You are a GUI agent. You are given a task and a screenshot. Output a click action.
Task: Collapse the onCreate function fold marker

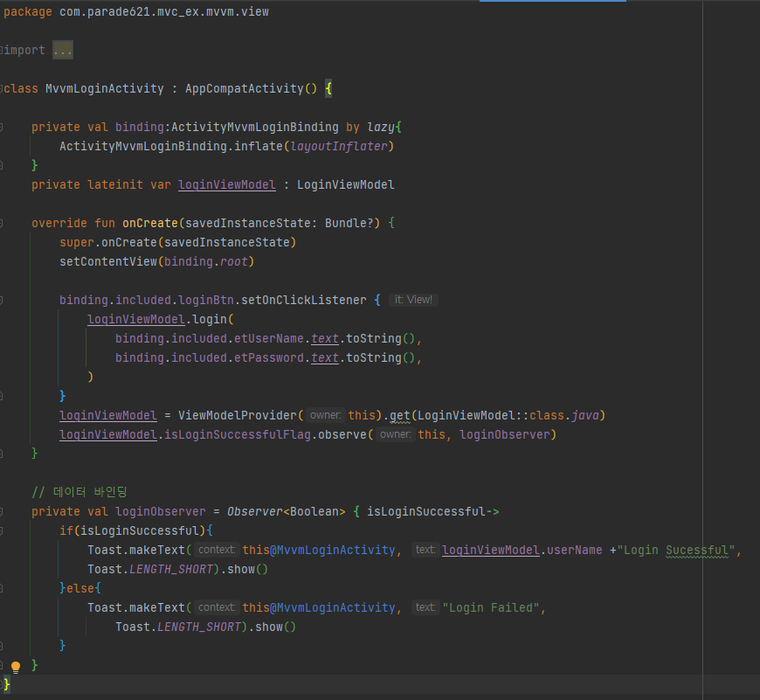2,223
